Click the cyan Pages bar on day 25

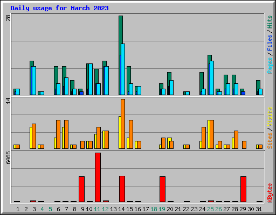(x=212, y=78)
